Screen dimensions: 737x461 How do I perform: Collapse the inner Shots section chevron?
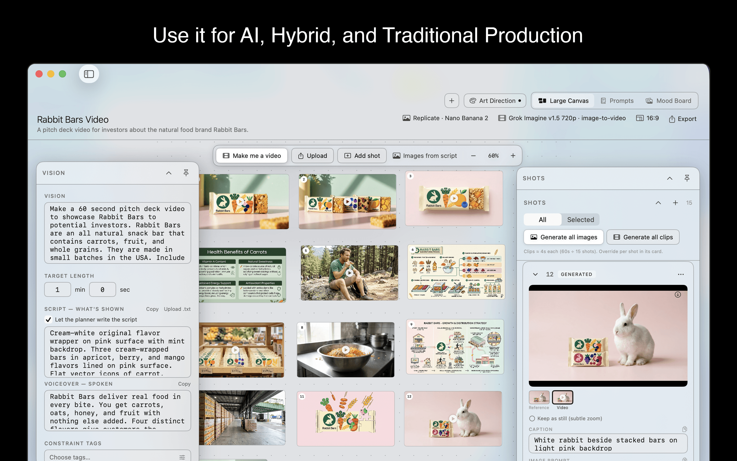pos(658,203)
